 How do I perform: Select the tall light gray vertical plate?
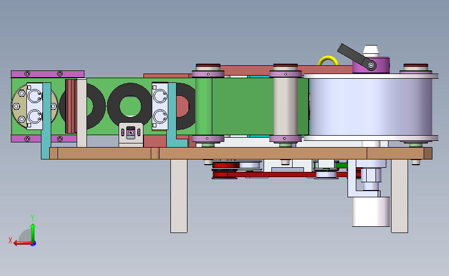point(82,113)
